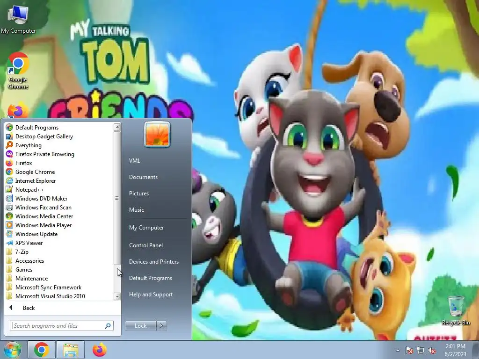This screenshot has height=359, width=479.
Task: Open Music from Start menu
Action: coord(136,210)
